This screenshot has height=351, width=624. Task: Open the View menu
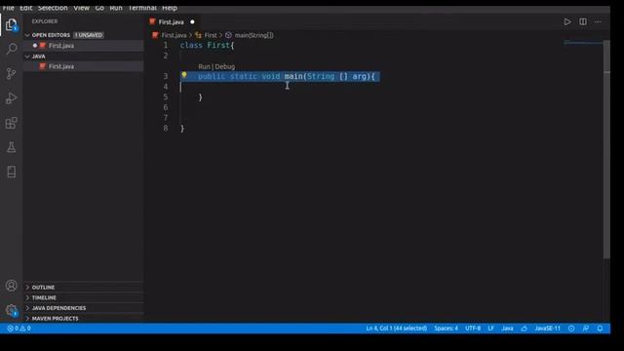coord(81,8)
